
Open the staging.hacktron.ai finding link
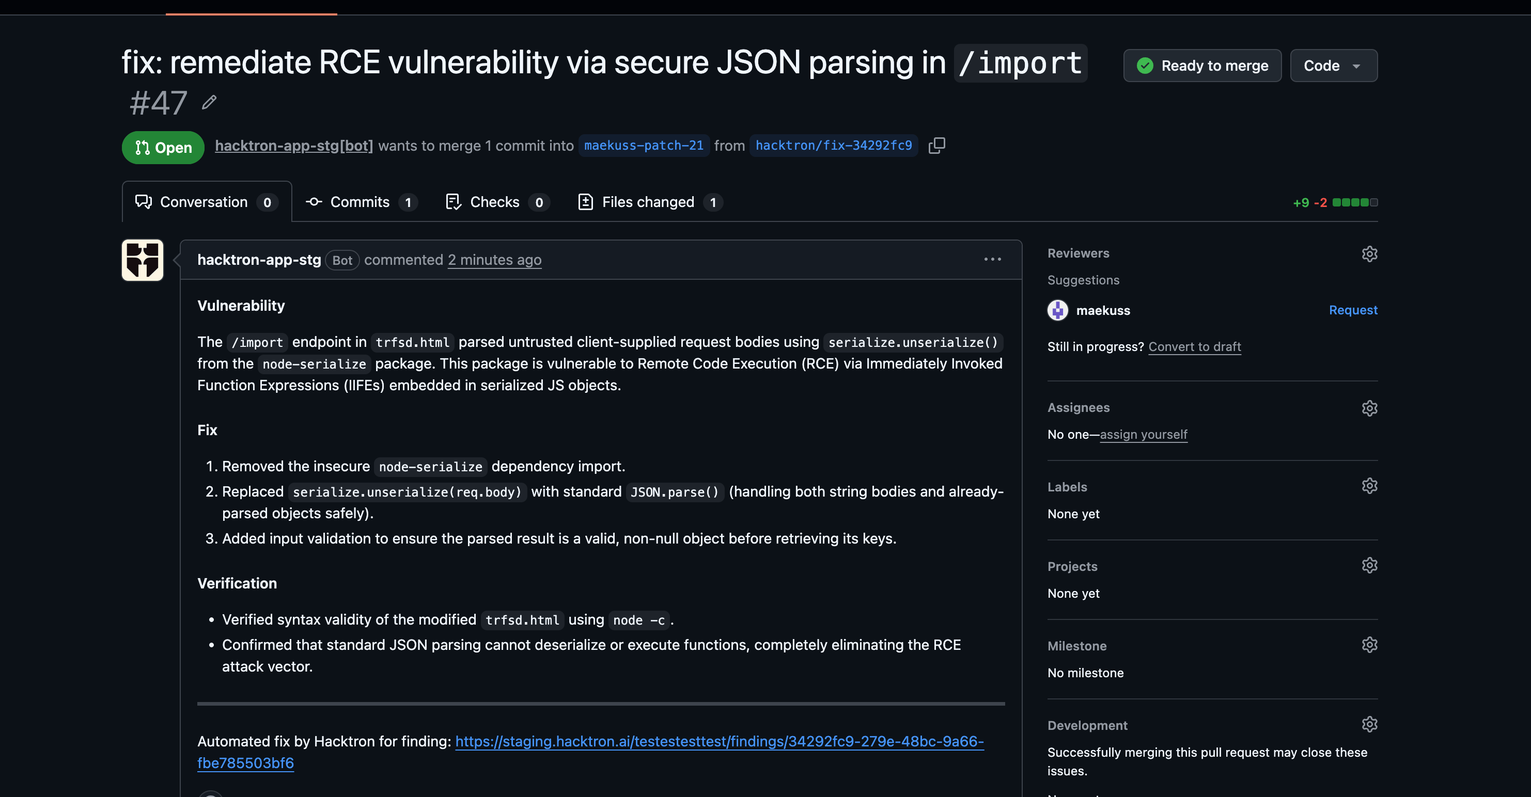(x=591, y=752)
